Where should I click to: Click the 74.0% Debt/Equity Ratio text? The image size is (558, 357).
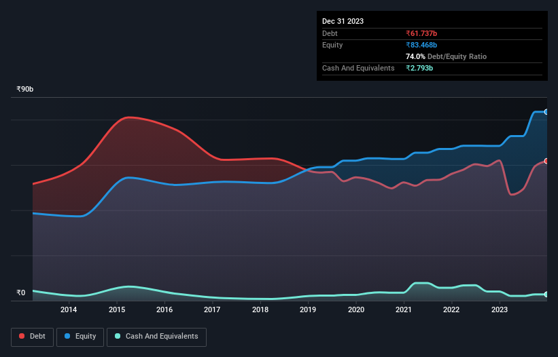coord(446,56)
